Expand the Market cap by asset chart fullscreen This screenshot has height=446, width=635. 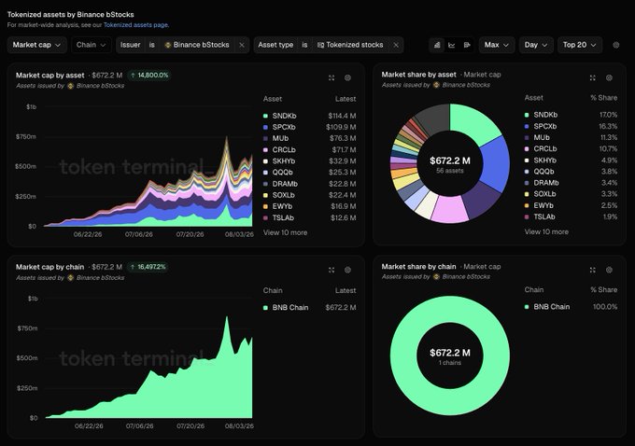tap(332, 77)
